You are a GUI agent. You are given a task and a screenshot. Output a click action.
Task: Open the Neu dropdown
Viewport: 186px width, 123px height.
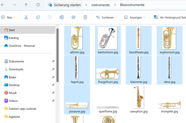click(x=8, y=17)
